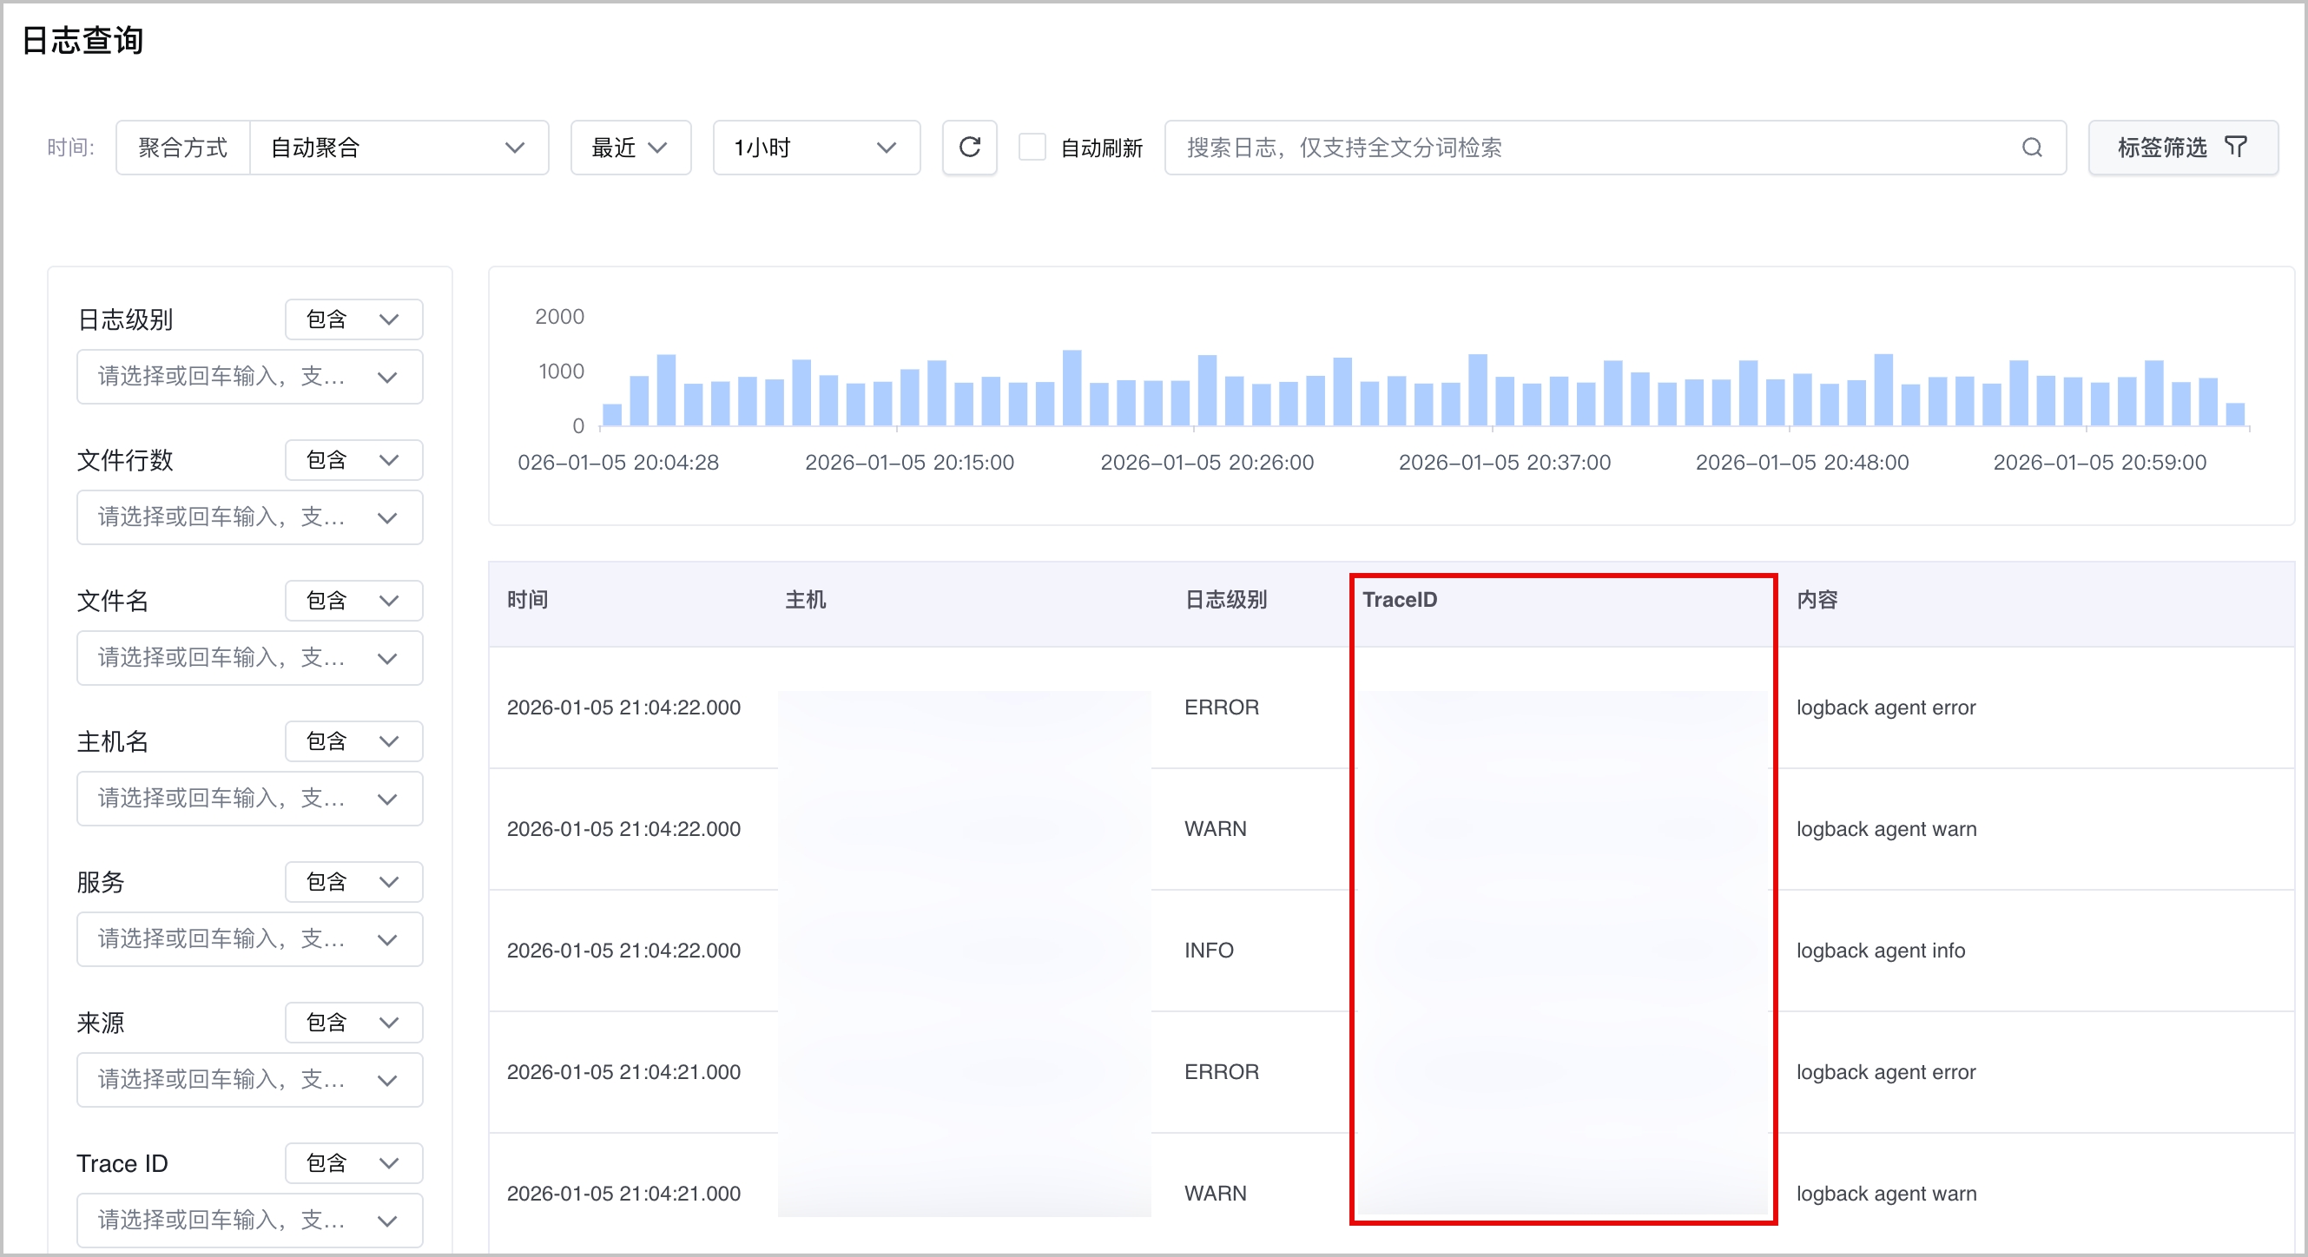Open 包含 operator dropdown for 文件名

click(x=354, y=600)
